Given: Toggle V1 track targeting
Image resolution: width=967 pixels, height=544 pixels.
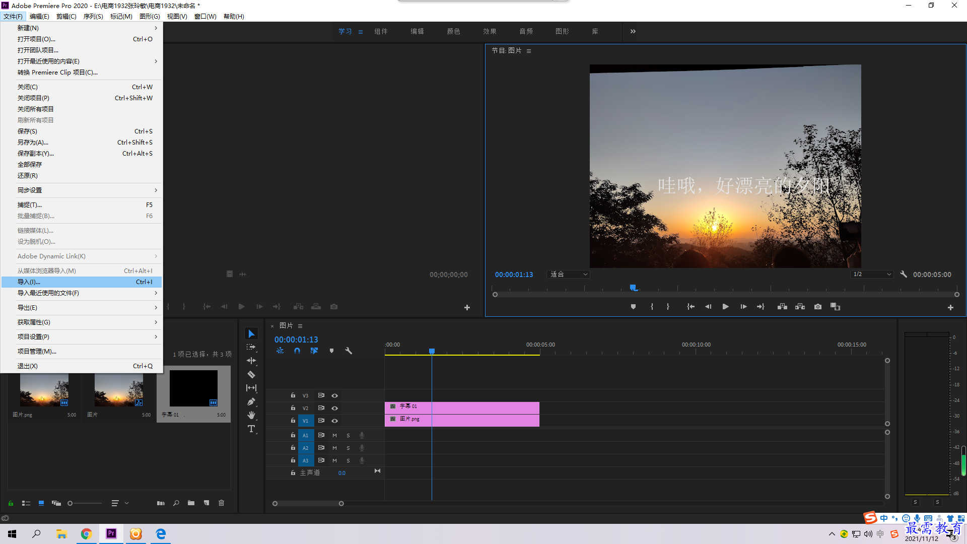Looking at the screenshot, I should click(x=305, y=421).
